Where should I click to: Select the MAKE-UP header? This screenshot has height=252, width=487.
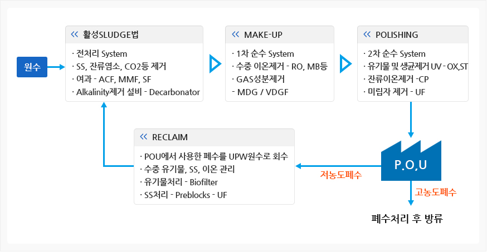pyautogui.click(x=263, y=34)
